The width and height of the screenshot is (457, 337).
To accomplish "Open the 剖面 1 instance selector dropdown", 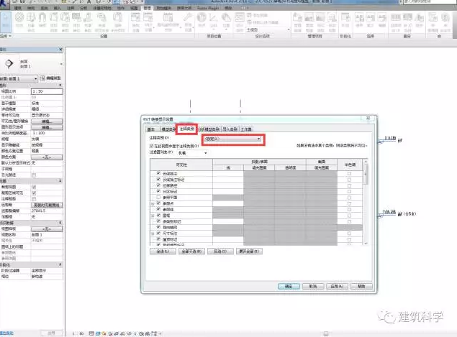I will [x=19, y=78].
